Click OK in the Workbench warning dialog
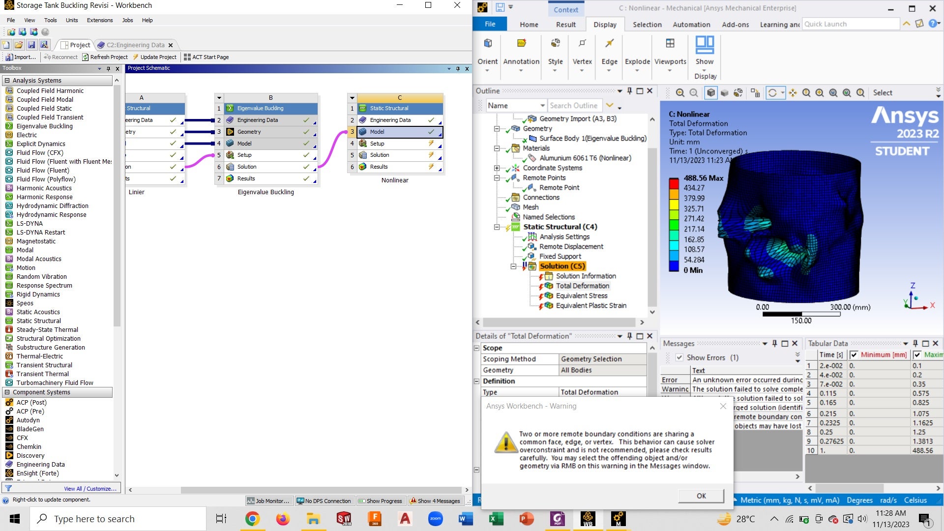This screenshot has height=531, width=944. pyautogui.click(x=701, y=496)
